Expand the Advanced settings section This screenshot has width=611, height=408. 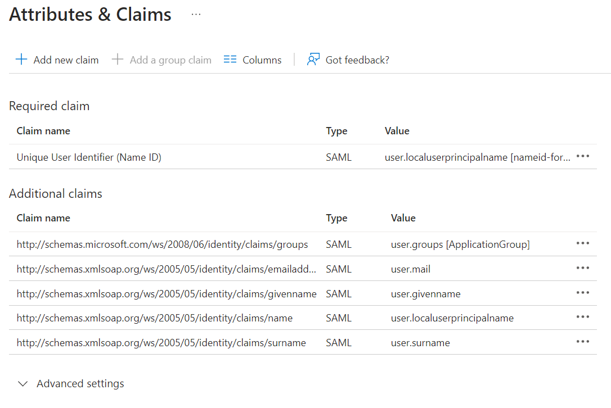coord(80,384)
